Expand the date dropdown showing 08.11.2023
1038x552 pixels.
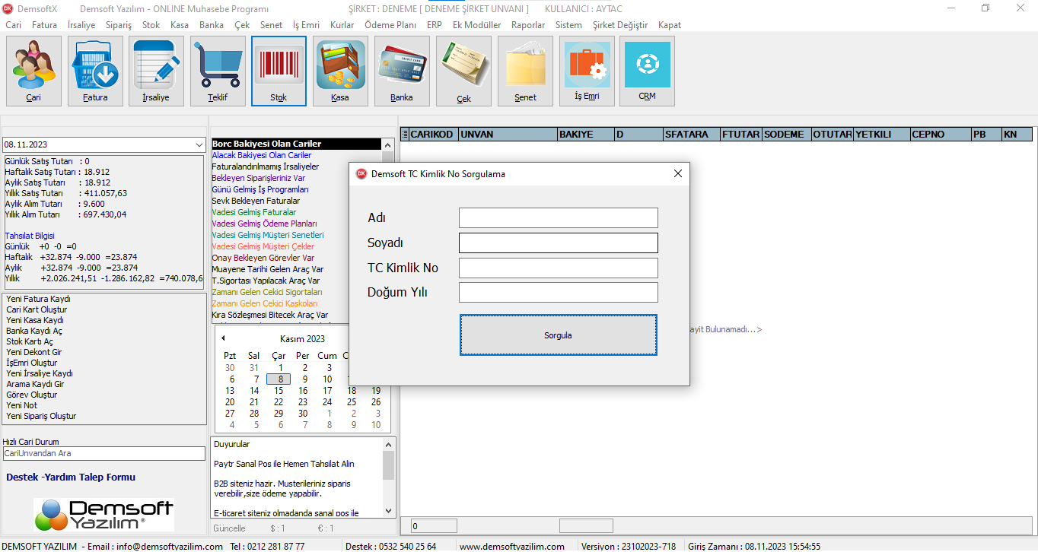199,144
